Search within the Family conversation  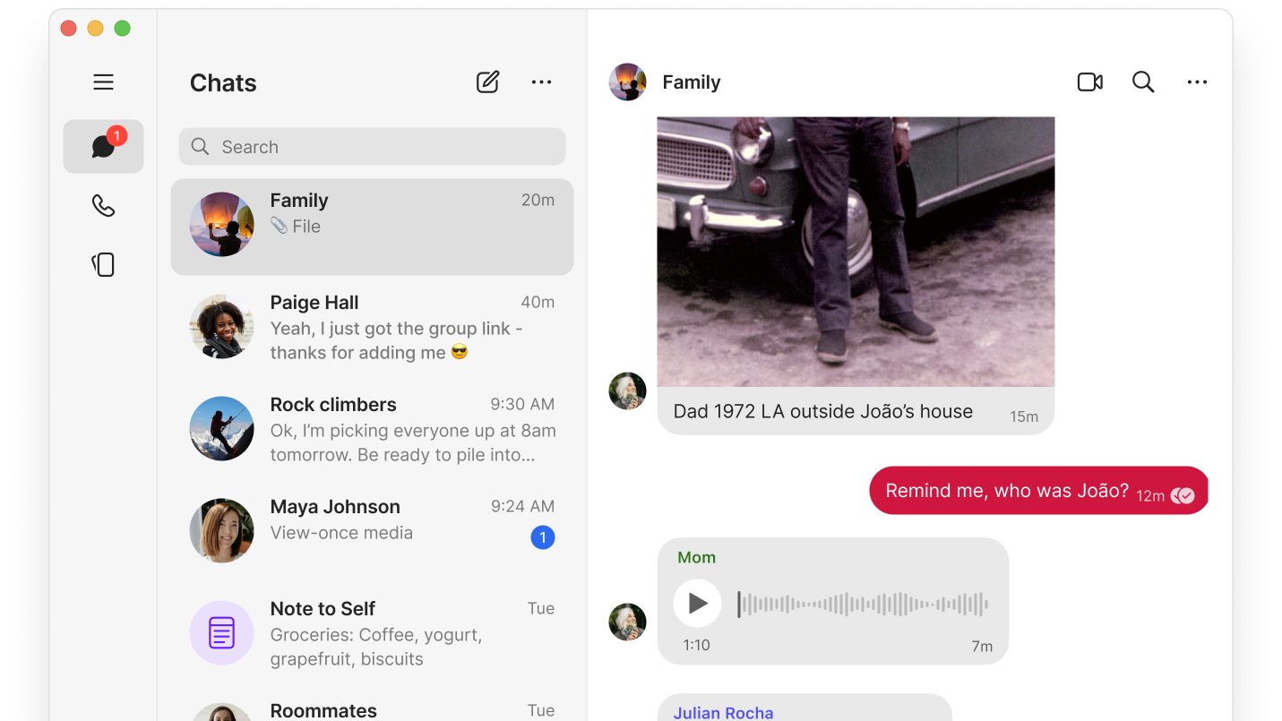pos(1142,82)
